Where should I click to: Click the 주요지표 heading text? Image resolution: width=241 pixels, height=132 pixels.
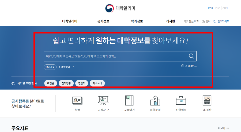click(x=20, y=128)
